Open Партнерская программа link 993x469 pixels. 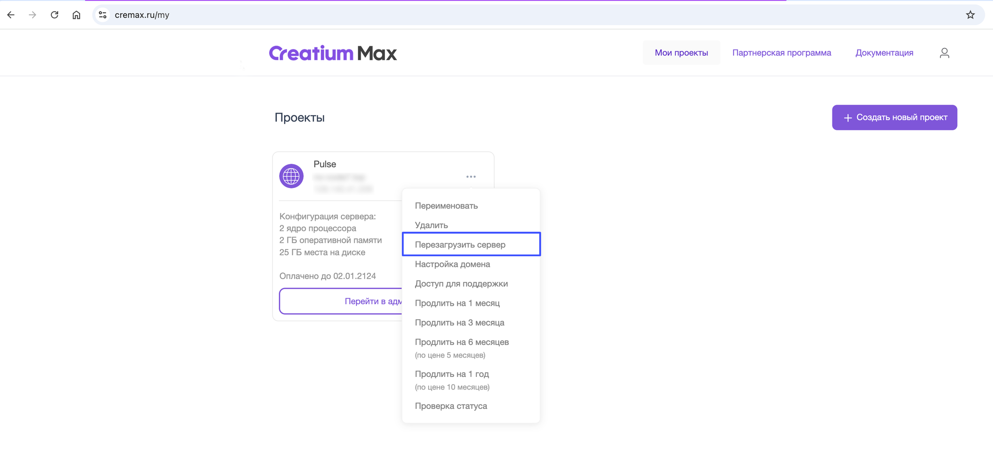point(782,53)
